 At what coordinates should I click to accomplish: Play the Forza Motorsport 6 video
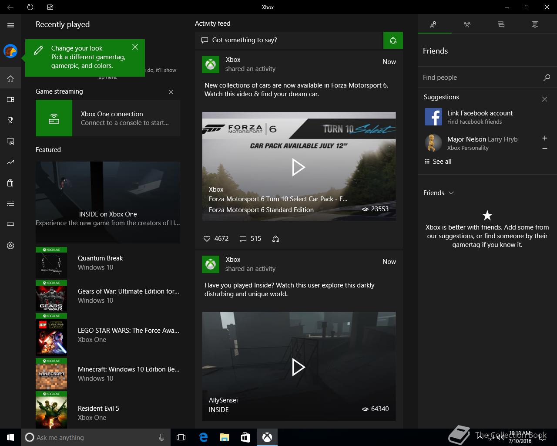coord(299,167)
